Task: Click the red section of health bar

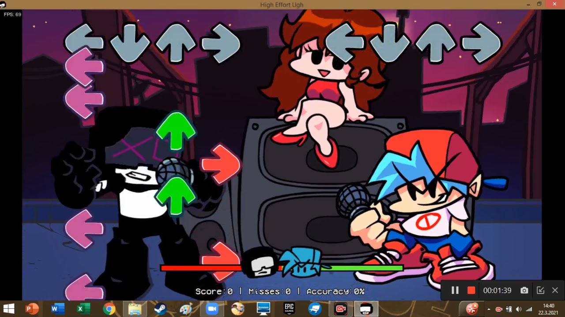Action: click(x=201, y=267)
